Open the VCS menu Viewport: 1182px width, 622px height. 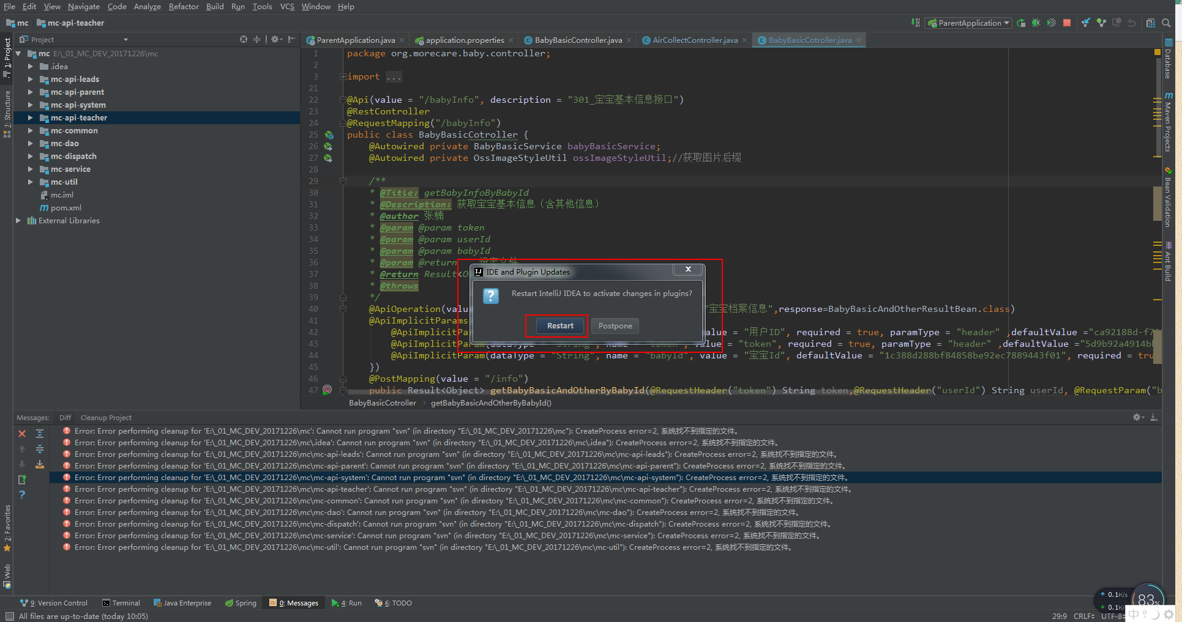tap(287, 6)
